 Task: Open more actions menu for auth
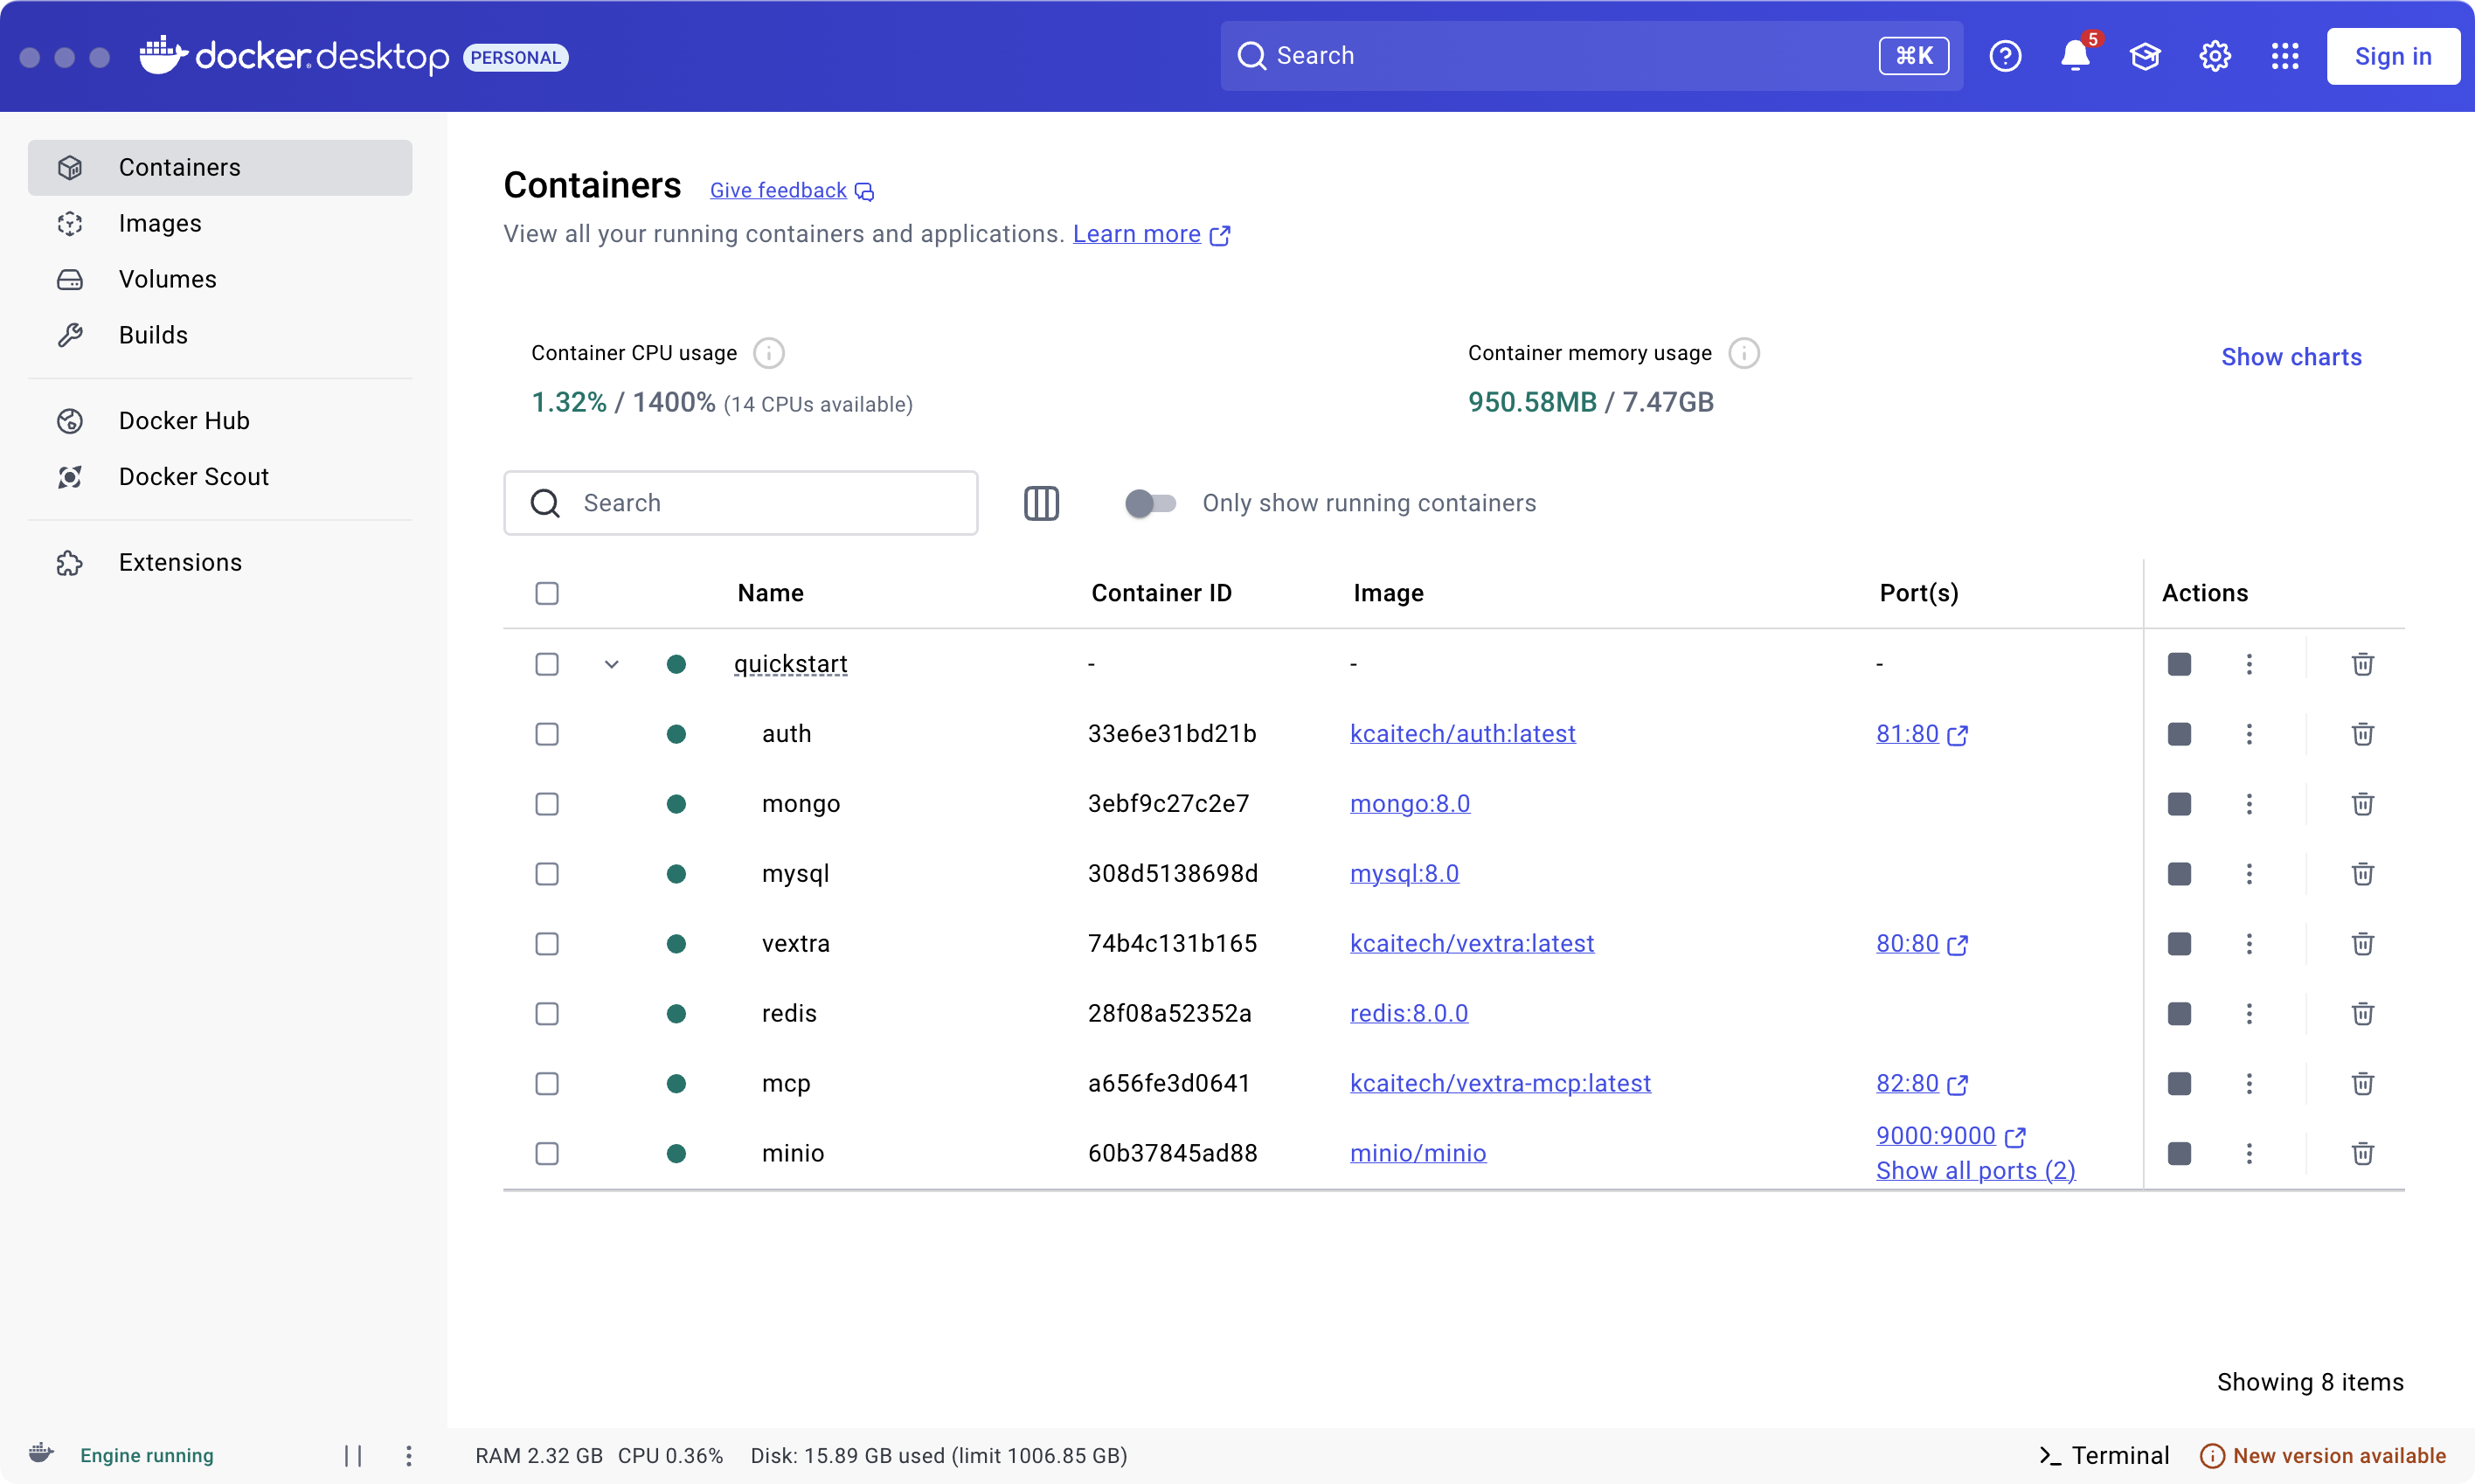click(2249, 734)
